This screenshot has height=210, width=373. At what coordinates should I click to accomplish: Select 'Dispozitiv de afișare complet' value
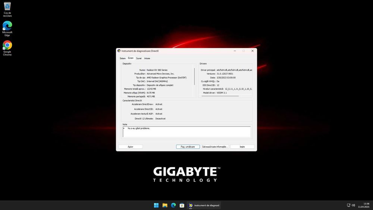[x=160, y=85]
